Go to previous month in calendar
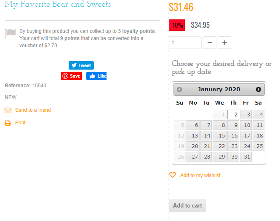 click(x=179, y=89)
